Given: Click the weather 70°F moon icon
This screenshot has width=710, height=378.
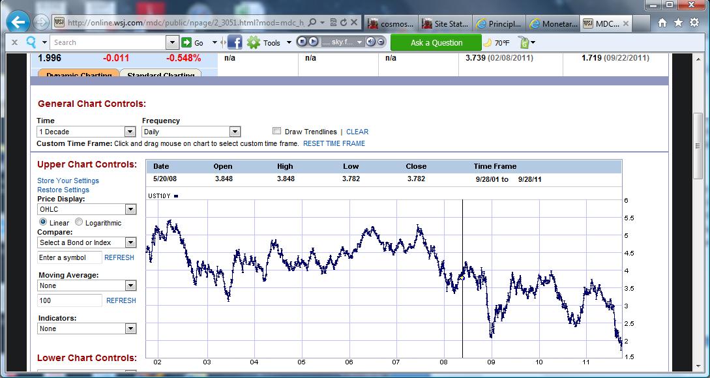Looking at the screenshot, I should (487, 42).
